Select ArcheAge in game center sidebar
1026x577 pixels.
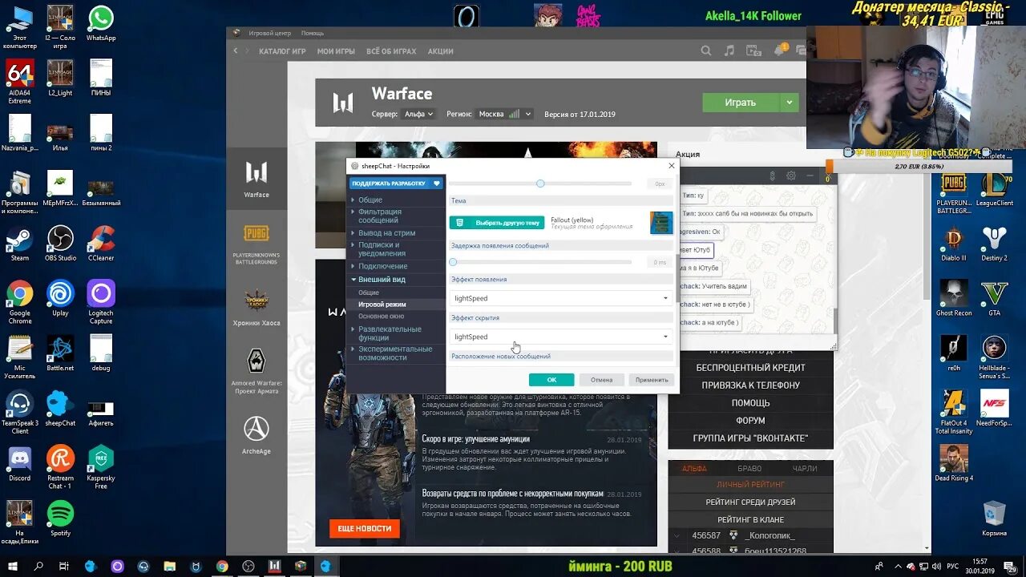(x=256, y=435)
